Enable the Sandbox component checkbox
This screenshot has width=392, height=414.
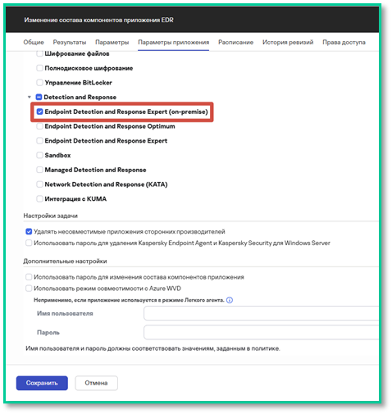(x=39, y=155)
